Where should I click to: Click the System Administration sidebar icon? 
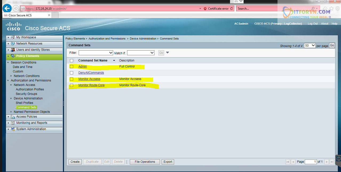13,129
